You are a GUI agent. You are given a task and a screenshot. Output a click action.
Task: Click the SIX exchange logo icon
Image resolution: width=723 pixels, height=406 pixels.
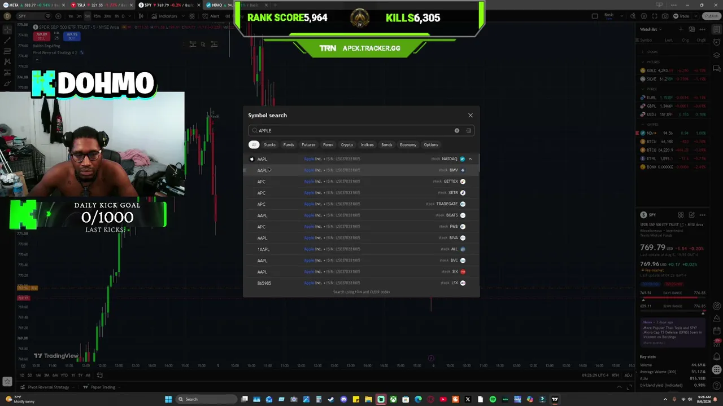[463, 272]
